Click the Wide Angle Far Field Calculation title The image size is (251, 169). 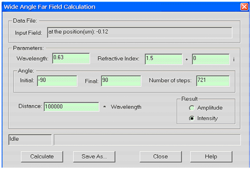(50, 7)
